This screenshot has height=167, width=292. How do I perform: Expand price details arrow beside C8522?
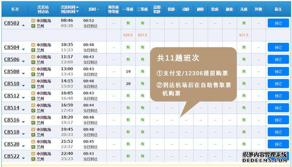point(23,158)
